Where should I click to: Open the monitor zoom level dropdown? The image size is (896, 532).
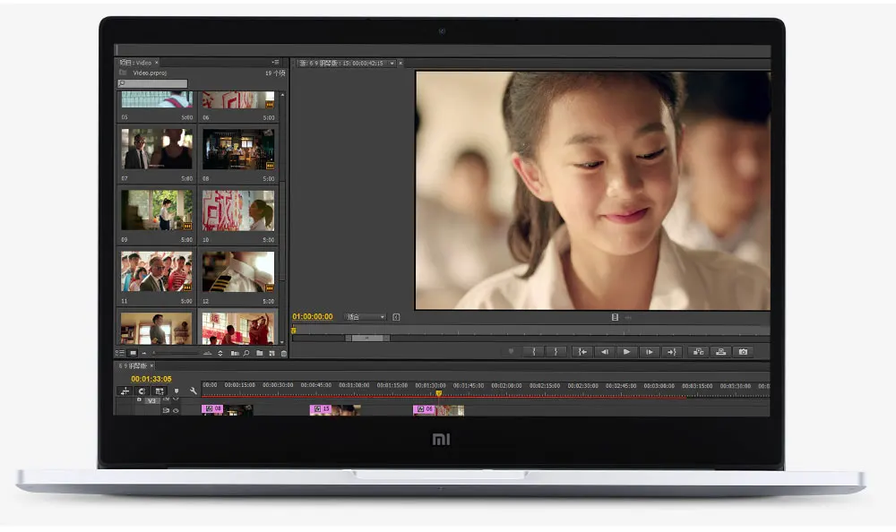[366, 317]
